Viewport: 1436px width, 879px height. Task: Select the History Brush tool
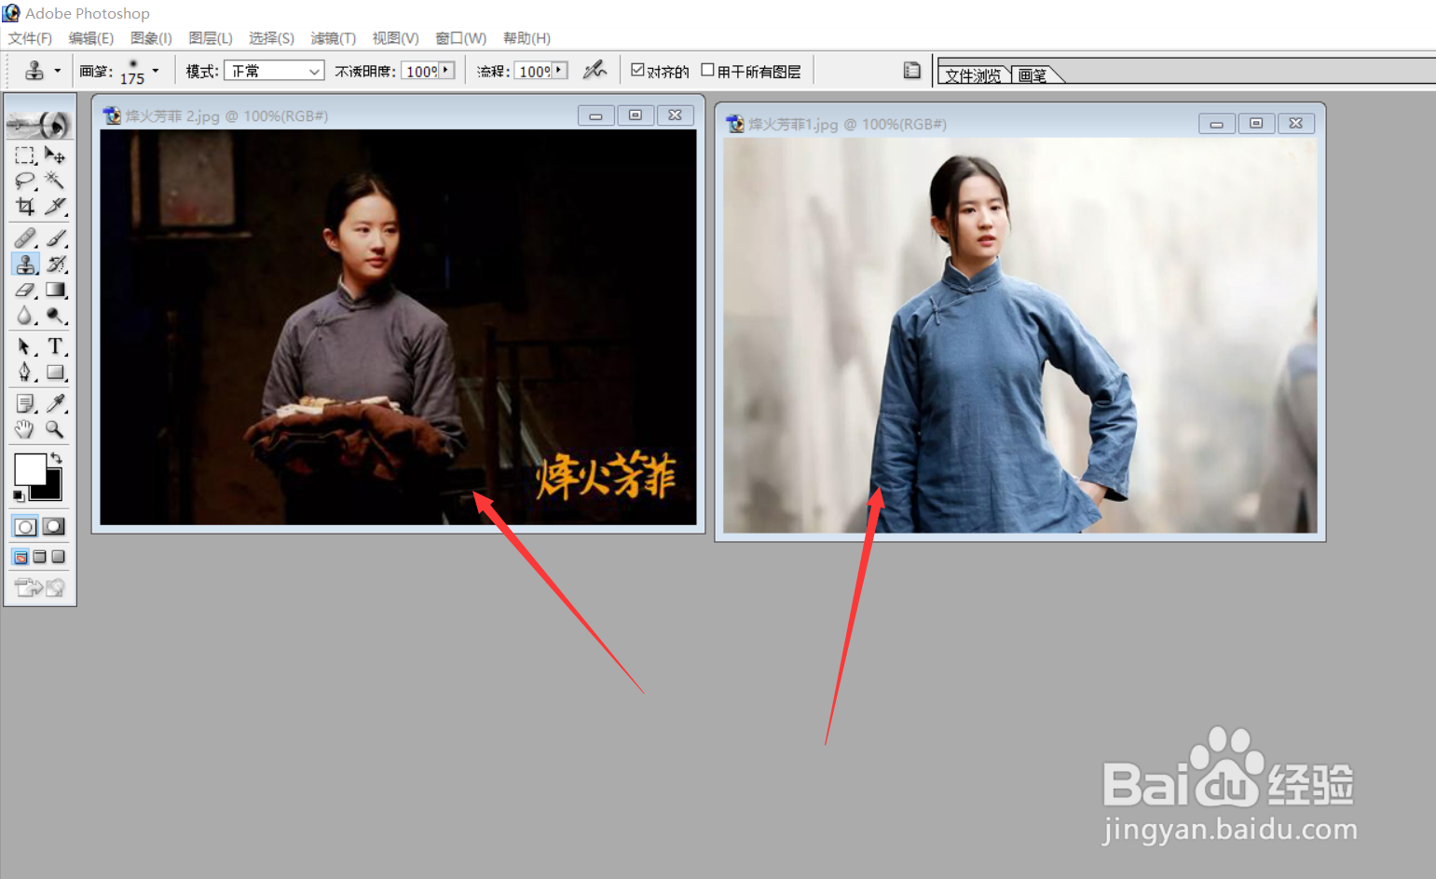55,264
